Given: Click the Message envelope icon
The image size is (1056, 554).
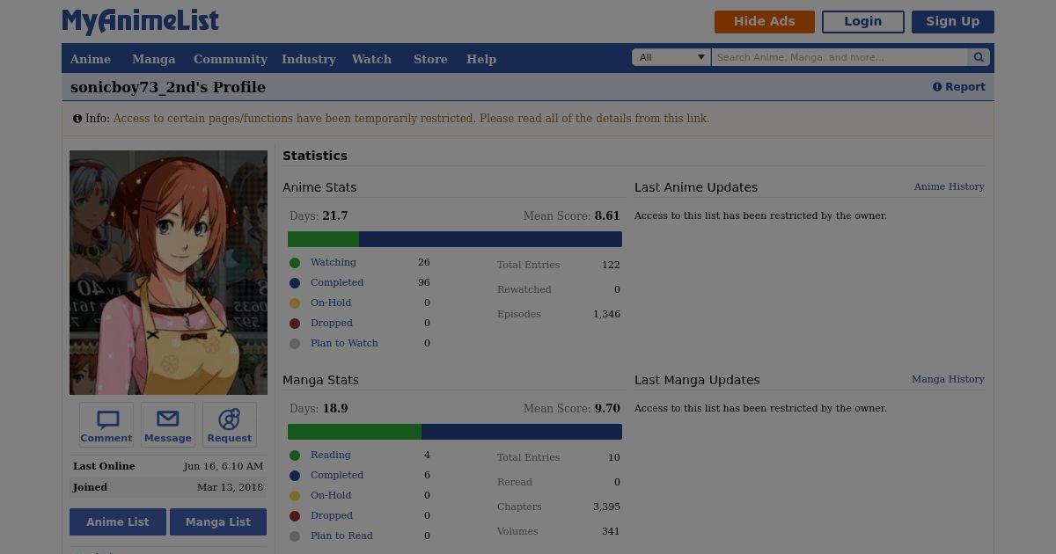Looking at the screenshot, I should click(167, 419).
